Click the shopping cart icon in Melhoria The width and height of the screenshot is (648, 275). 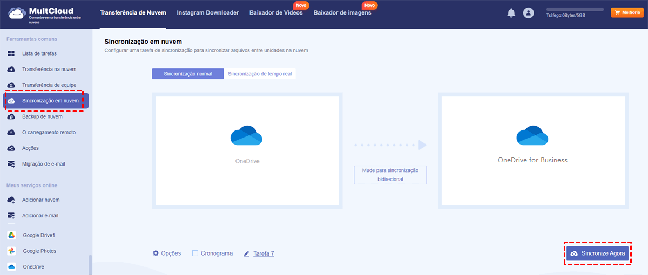click(x=617, y=12)
